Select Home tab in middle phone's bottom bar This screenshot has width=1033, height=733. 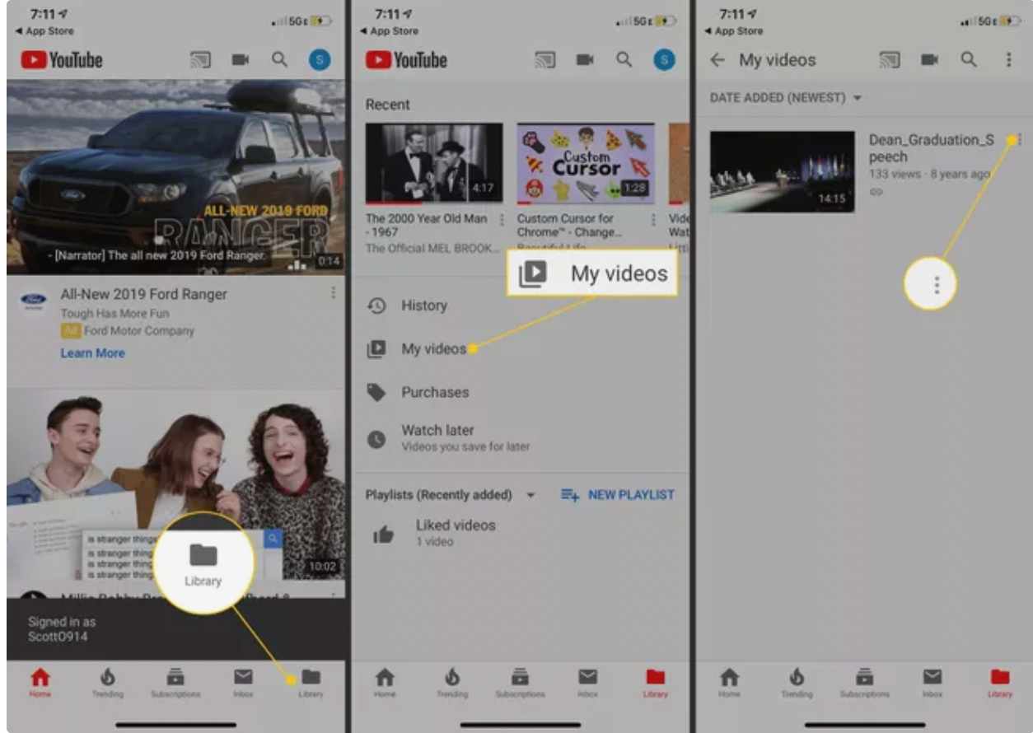(x=385, y=683)
